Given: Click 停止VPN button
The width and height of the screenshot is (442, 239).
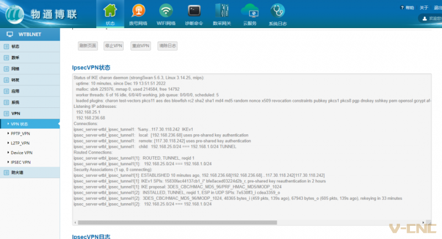Looking at the screenshot, I should [x=114, y=46].
